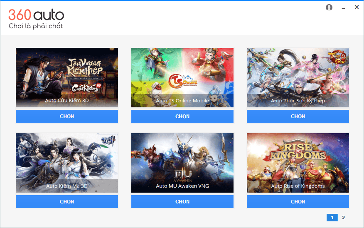Click the Rise of Kingdoms title logo
Viewport: 364px width, 228px height.
click(x=298, y=151)
